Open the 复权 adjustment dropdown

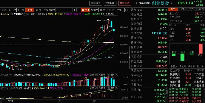point(85,10)
